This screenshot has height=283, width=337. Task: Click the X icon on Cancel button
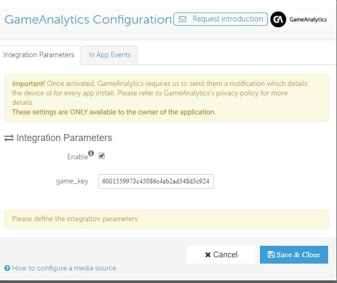[x=208, y=255]
